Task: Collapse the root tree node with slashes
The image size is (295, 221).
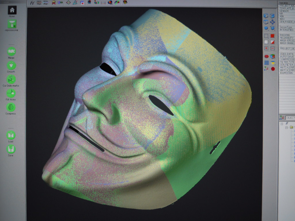Action: [282, 124]
